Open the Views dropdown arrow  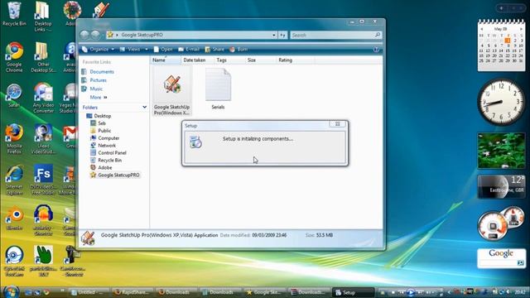click(147, 50)
